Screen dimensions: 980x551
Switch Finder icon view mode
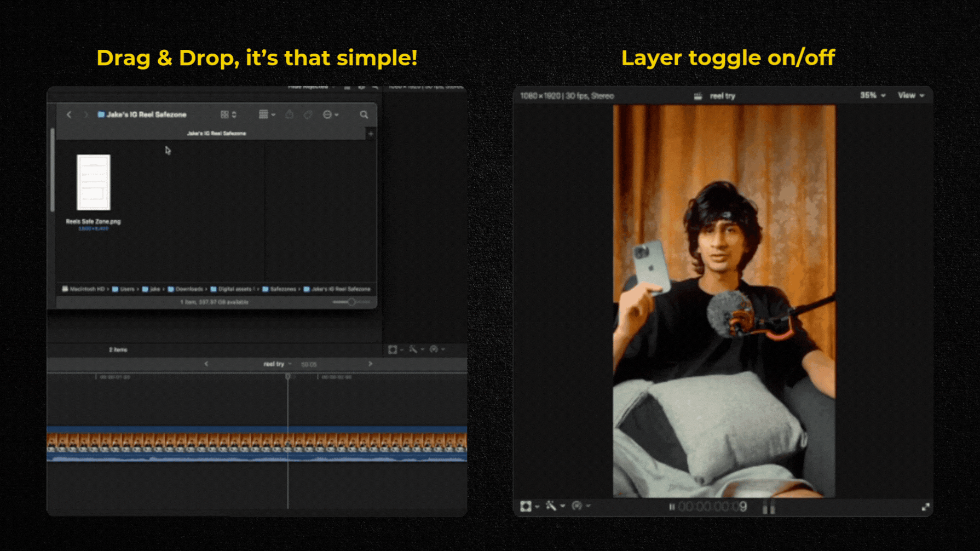point(228,114)
